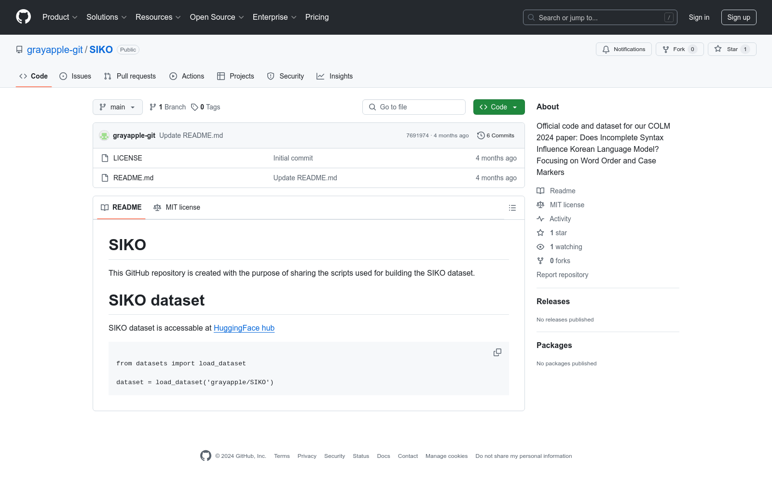Open latest commit message Update README.md
This screenshot has width=772, height=482.
191,135
